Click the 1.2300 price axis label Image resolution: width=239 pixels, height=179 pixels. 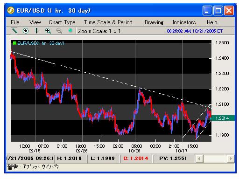click(222, 73)
